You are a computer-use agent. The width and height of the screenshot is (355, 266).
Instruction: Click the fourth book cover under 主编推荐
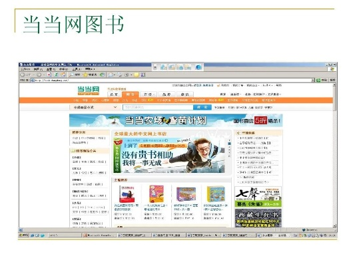tap(216, 194)
